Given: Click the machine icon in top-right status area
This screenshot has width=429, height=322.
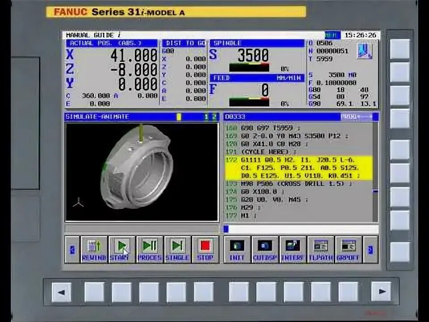Looking at the screenshot, I should pyautogui.click(x=365, y=51).
